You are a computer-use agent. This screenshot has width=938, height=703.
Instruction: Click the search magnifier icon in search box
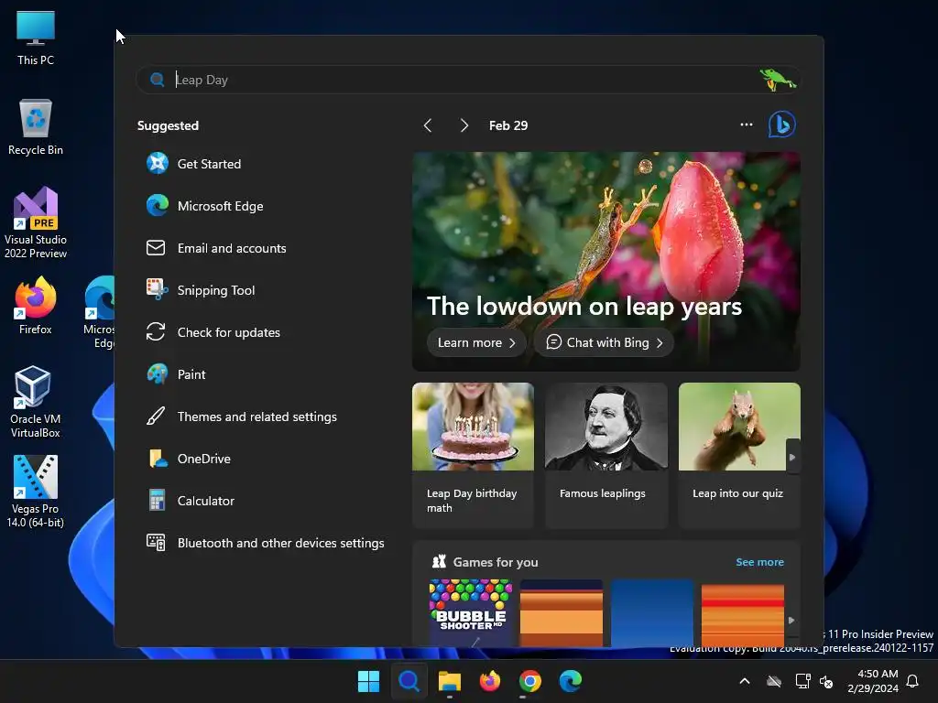(158, 80)
